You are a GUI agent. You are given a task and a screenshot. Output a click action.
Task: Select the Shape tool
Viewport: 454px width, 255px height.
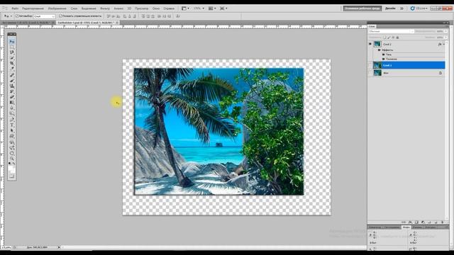12,136
